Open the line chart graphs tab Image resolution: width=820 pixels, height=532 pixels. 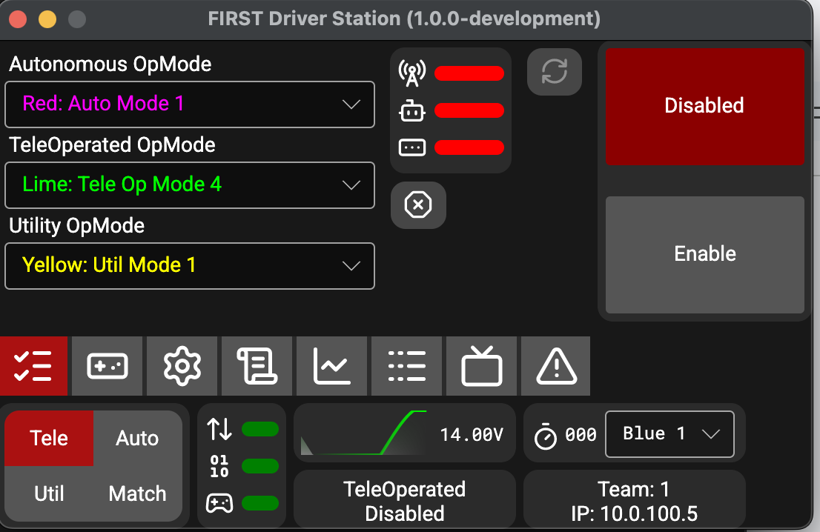point(331,366)
